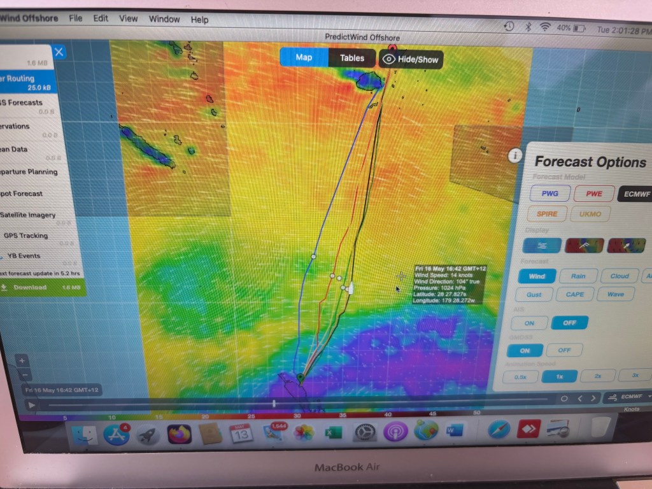Image resolution: width=652 pixels, height=489 pixels.
Task: Switch to the Tables tab
Action: 351,58
